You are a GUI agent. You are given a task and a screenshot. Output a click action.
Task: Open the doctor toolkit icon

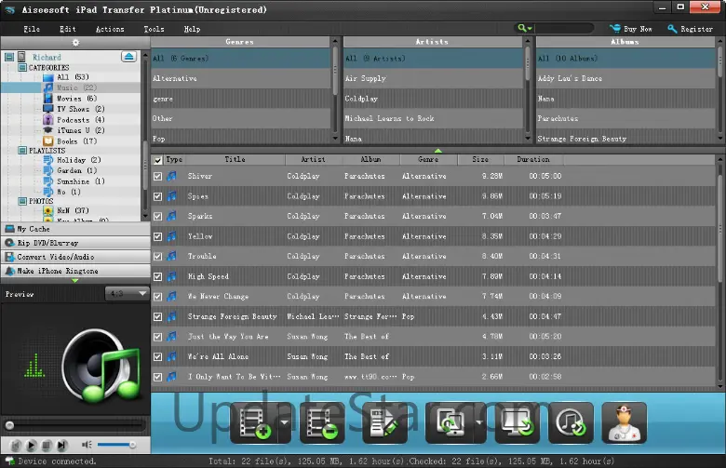point(625,423)
